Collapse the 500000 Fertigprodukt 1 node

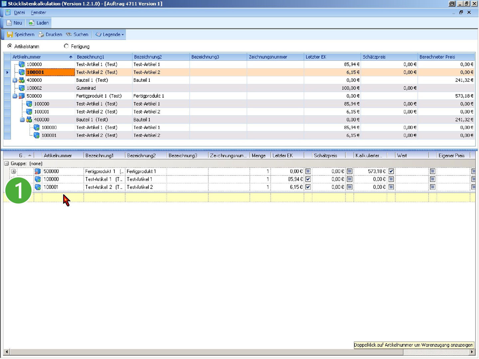[x=15, y=96]
